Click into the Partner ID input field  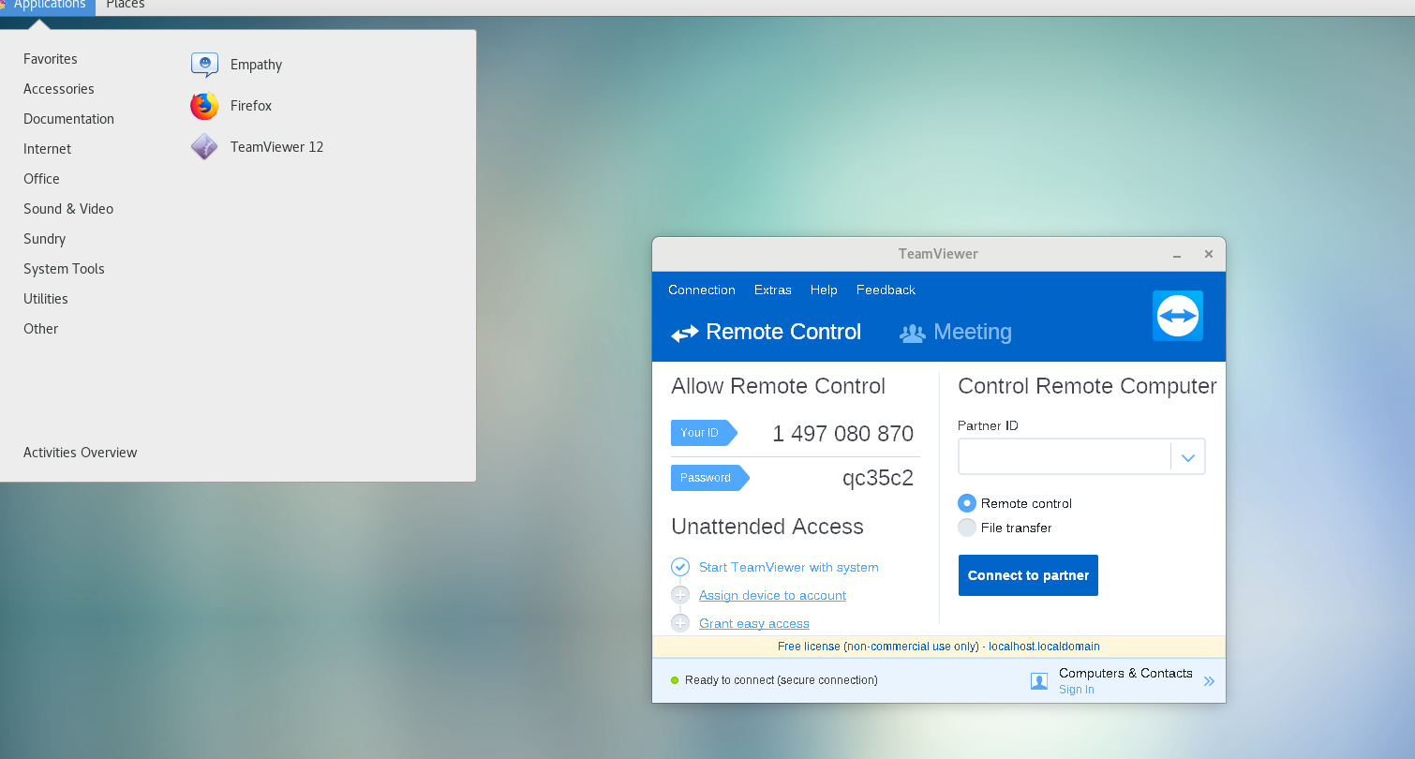tap(1064, 457)
